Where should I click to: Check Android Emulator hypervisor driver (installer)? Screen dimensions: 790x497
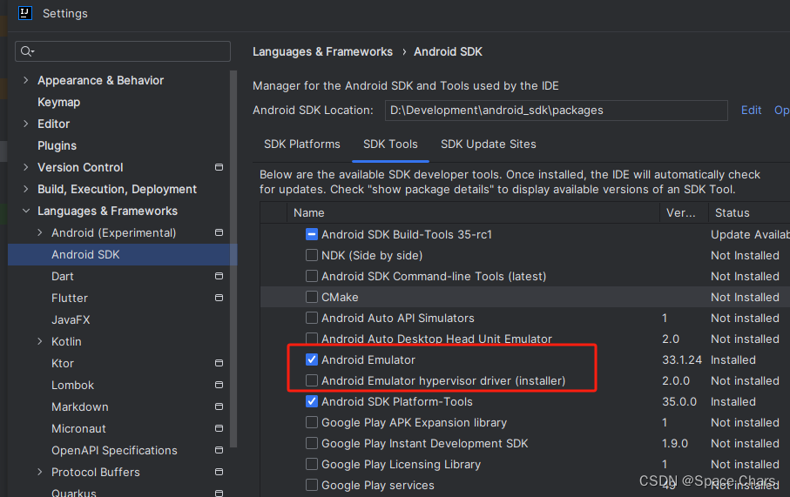point(311,380)
